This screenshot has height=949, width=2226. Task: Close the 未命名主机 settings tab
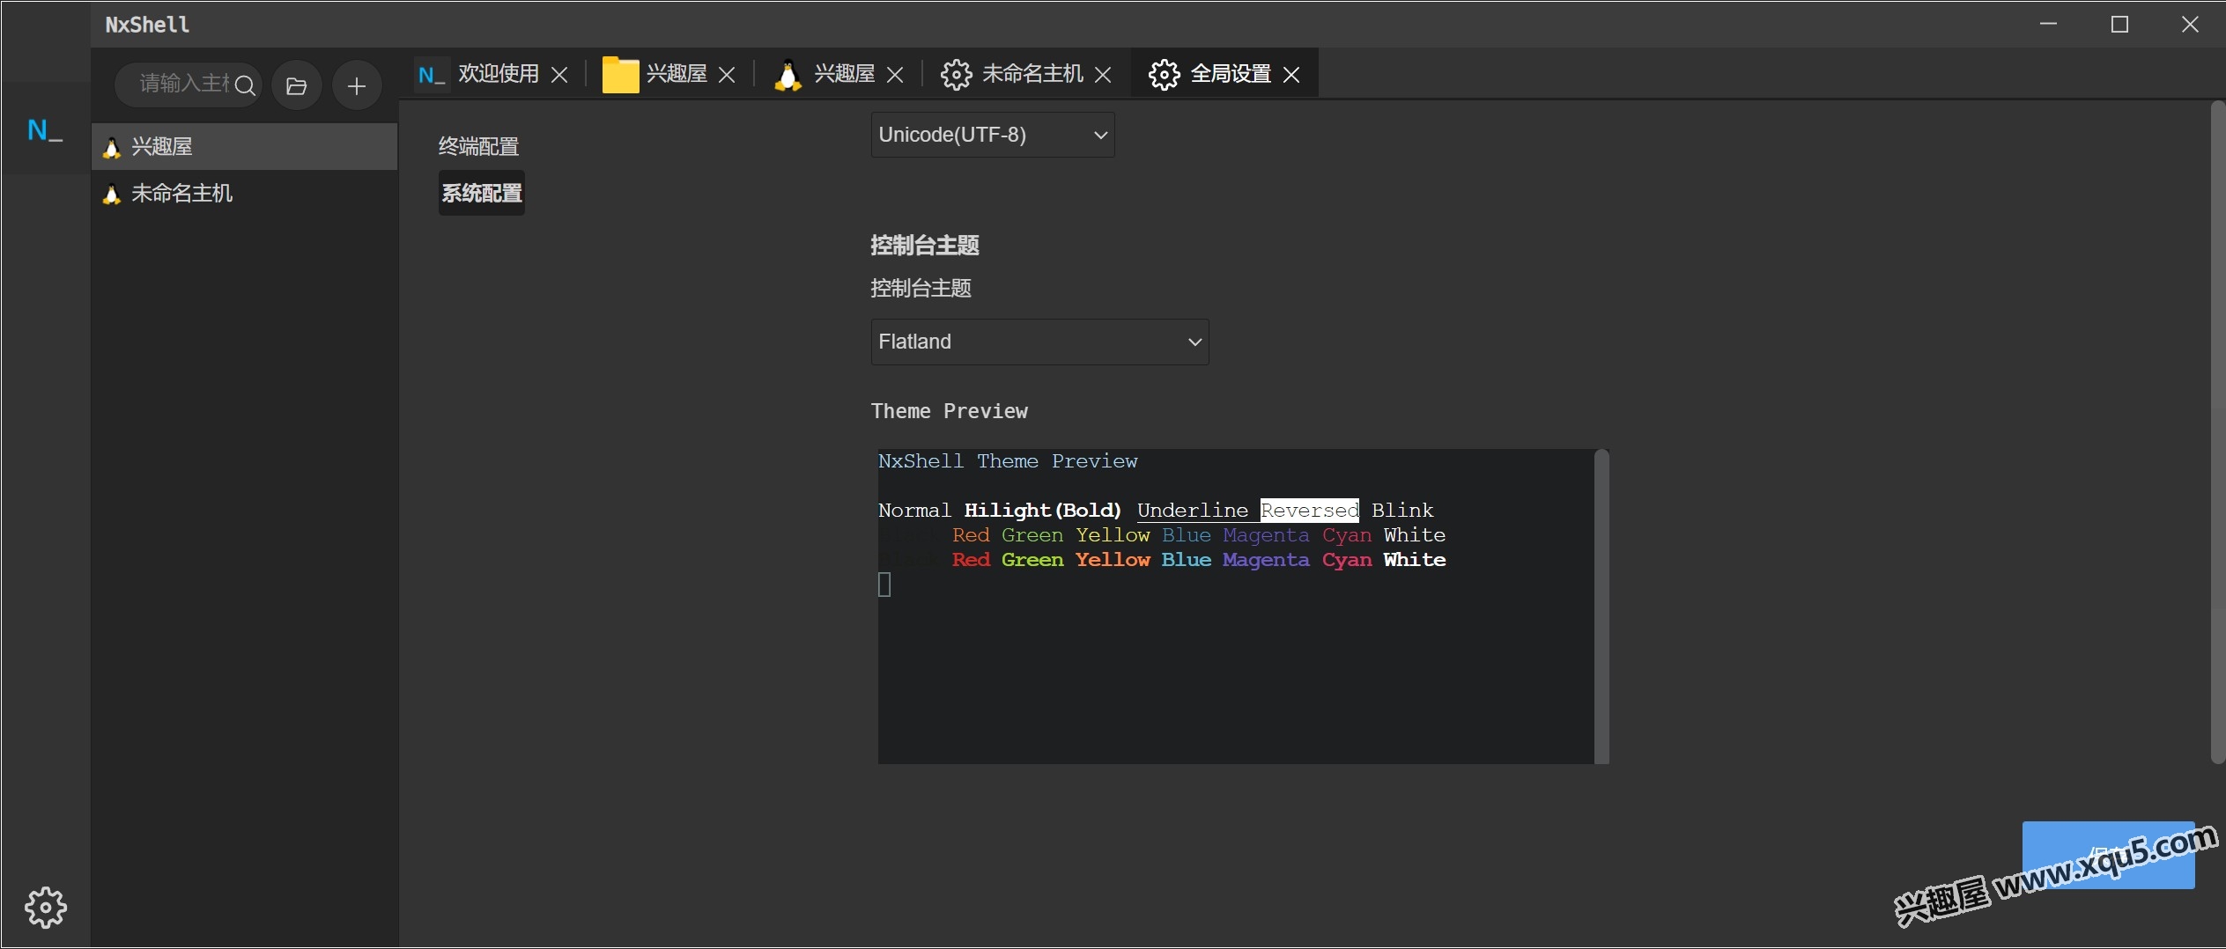(1103, 75)
